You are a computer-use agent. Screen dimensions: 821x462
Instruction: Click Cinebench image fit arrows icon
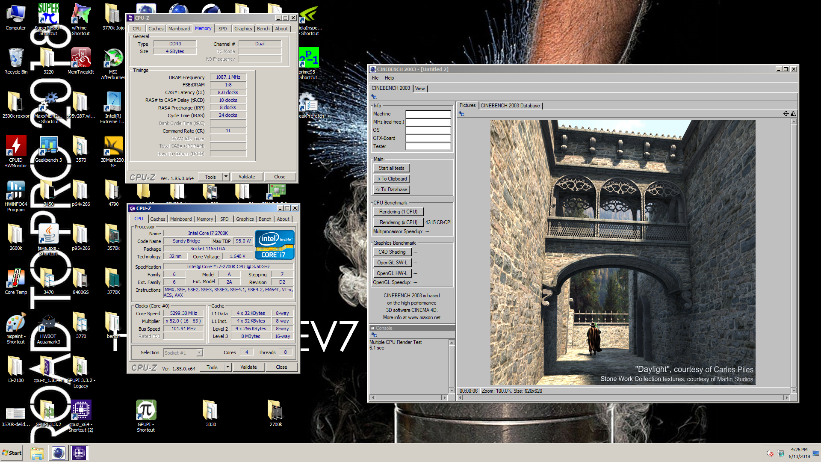(786, 114)
